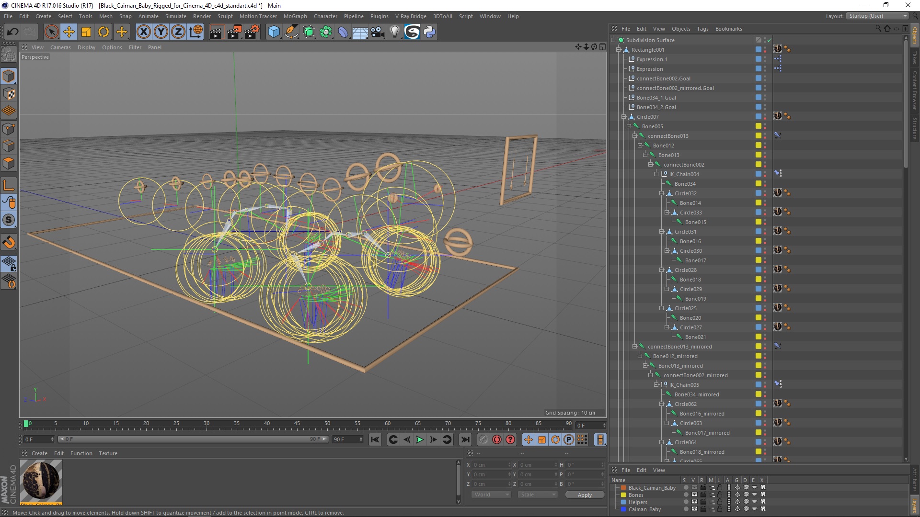Collapse the Circle007 hierarchy
Screen dimensions: 920x517
tap(624, 117)
